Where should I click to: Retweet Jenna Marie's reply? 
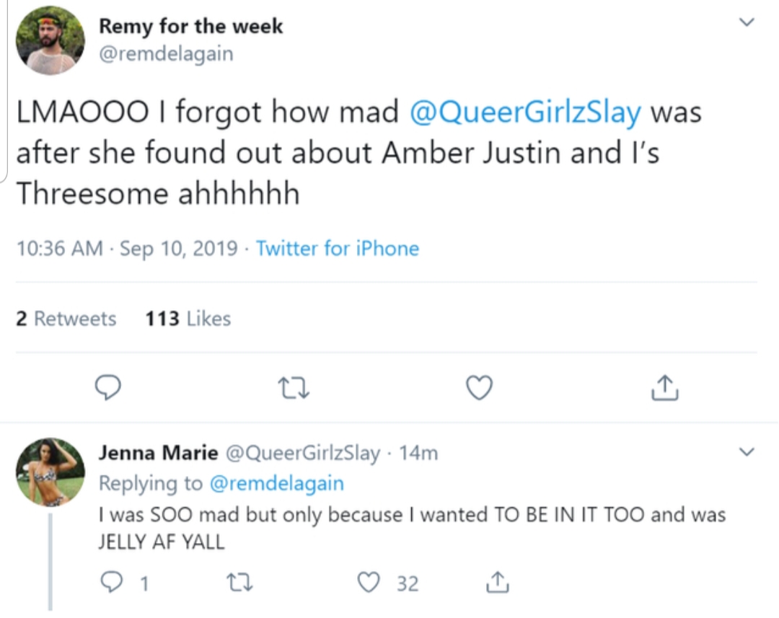click(x=240, y=582)
